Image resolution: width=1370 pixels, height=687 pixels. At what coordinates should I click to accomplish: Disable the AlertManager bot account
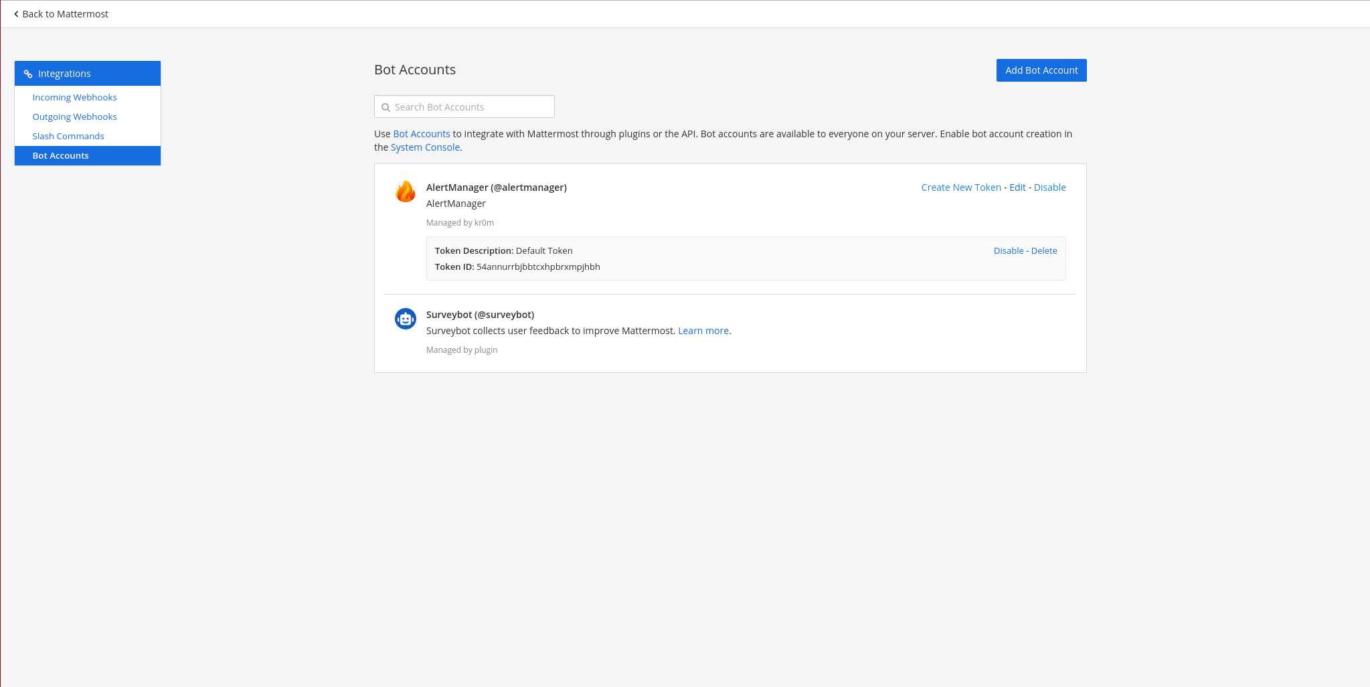(x=1049, y=187)
